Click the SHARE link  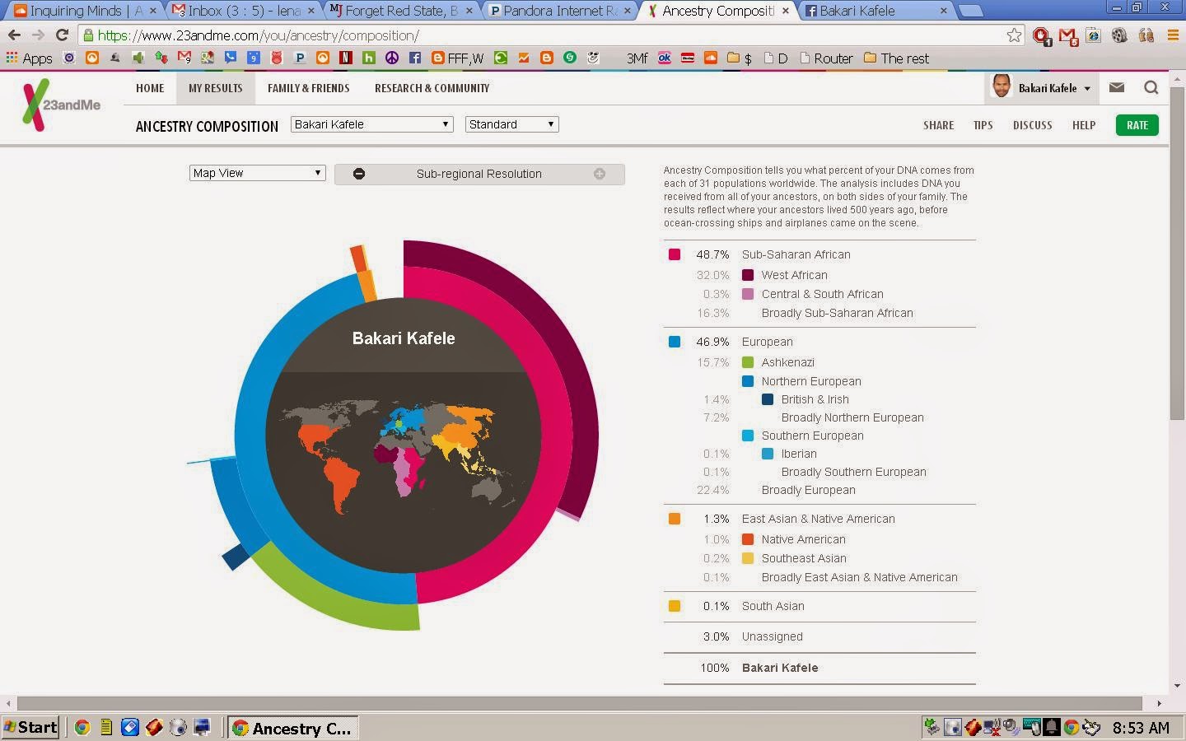938,125
